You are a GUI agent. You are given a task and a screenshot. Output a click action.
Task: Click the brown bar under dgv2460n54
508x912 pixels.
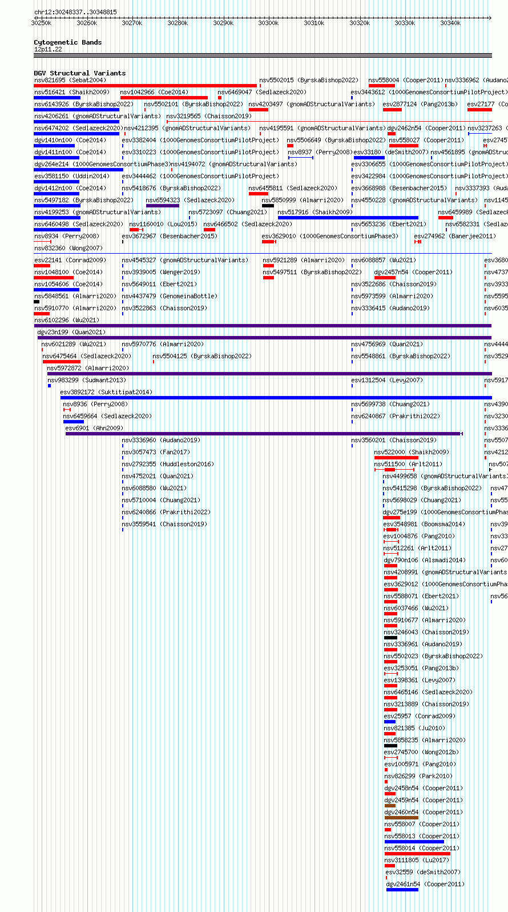pyautogui.click(x=402, y=818)
